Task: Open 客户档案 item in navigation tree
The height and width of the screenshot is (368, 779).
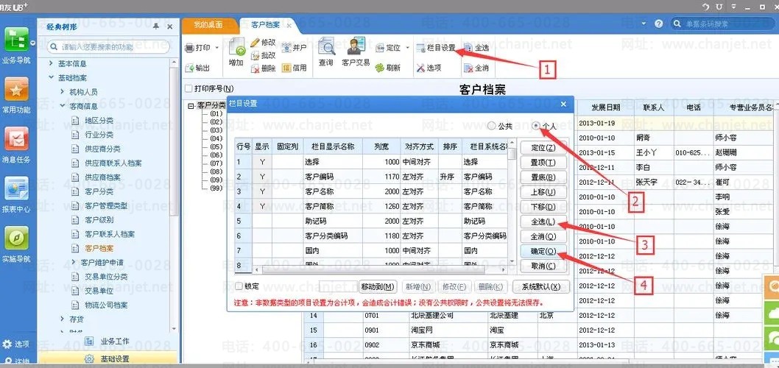Action: pyautogui.click(x=99, y=248)
